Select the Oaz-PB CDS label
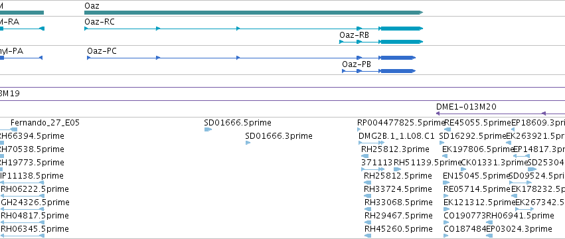 [x=357, y=64]
